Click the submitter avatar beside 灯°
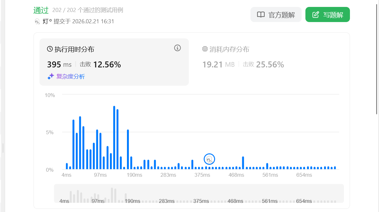Screen dimensions: 379x212 tap(37, 21)
